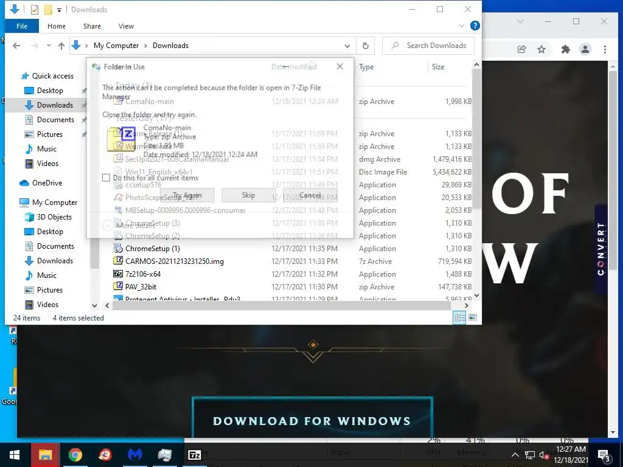Refresh the Downloads folder view
This screenshot has height=467, width=623.
pos(366,46)
